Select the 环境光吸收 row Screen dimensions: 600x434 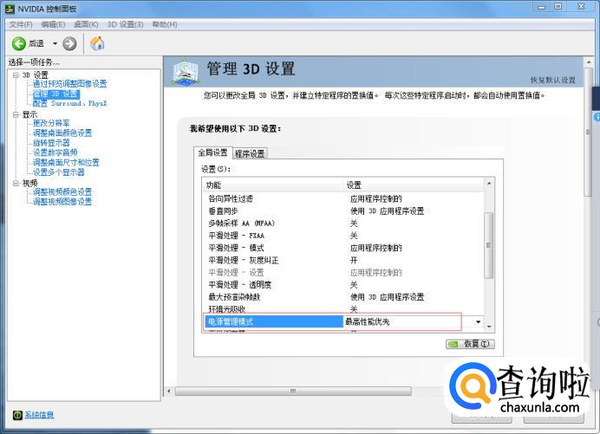(344, 309)
